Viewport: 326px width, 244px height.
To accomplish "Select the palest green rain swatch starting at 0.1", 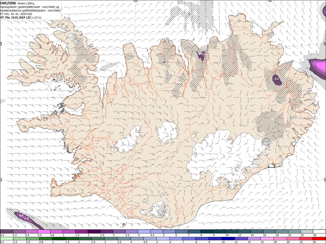I will (x=7, y=239).
